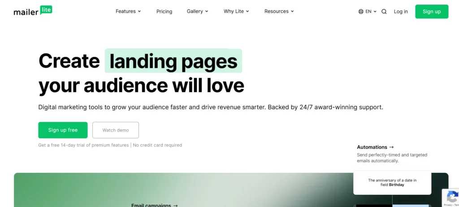Select the Birthday anniversary trigger card
Screen dimensions: 459x207
392,182
